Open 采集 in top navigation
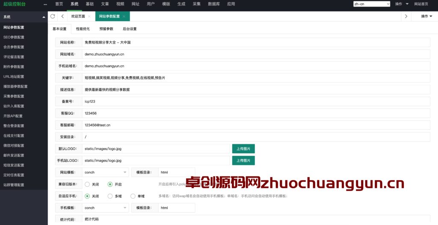The image size is (438, 225). click(x=197, y=4)
